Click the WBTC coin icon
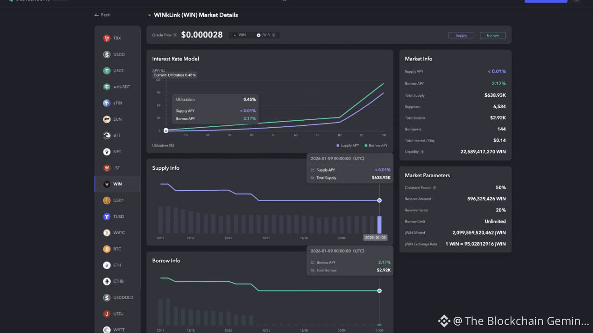 [x=107, y=233]
